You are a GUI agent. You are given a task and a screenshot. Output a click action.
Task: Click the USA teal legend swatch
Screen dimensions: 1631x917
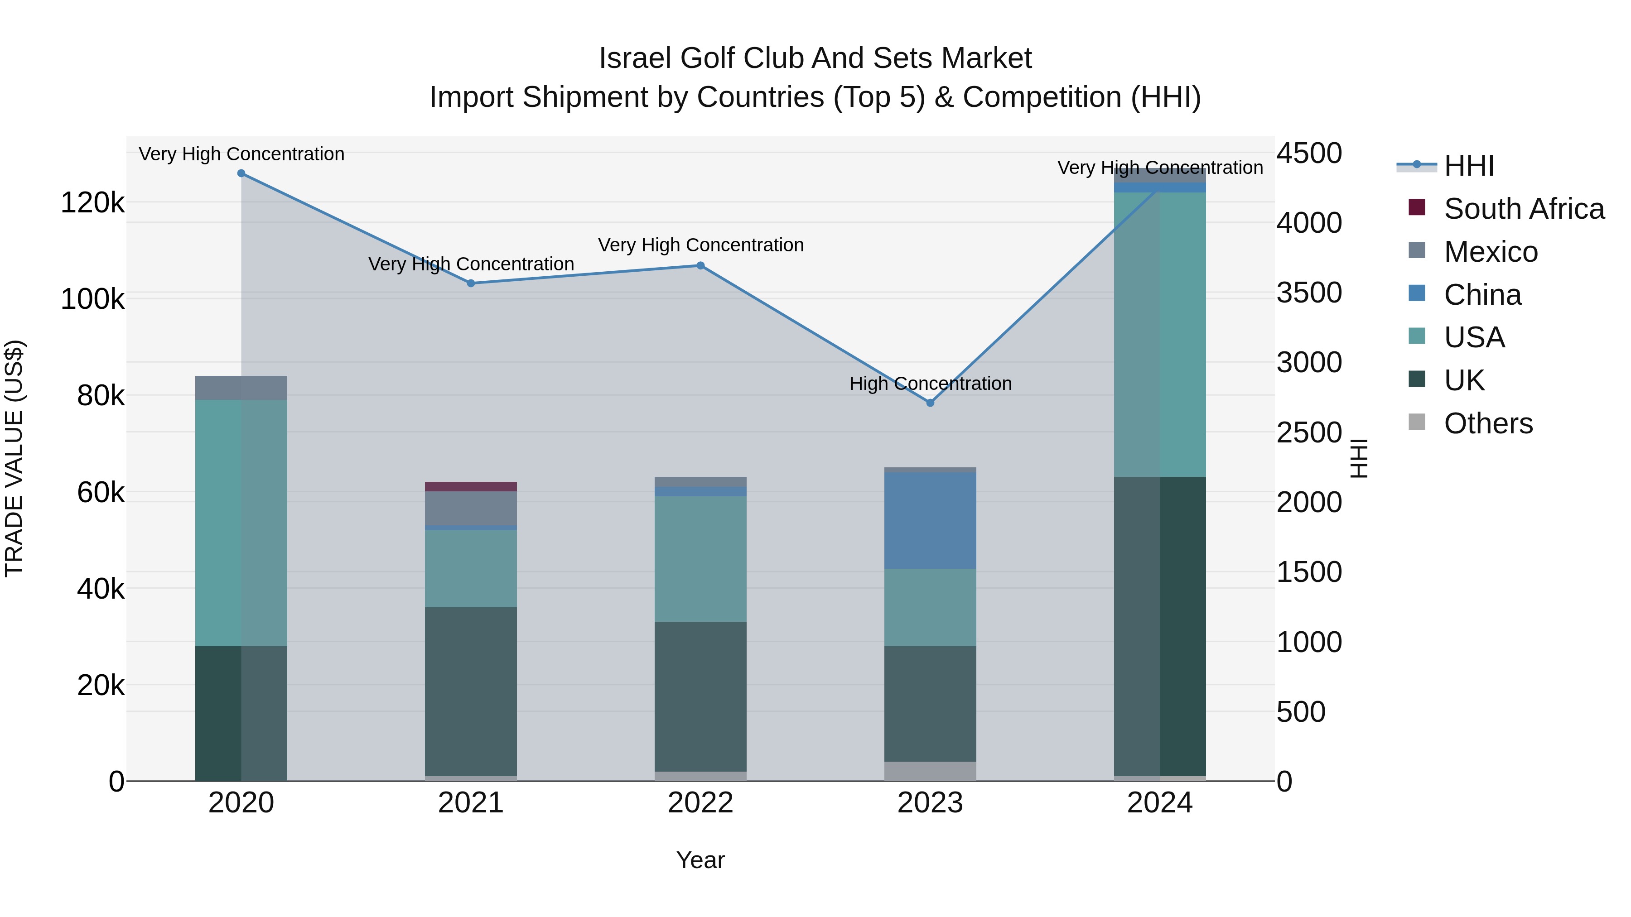pos(1417,336)
